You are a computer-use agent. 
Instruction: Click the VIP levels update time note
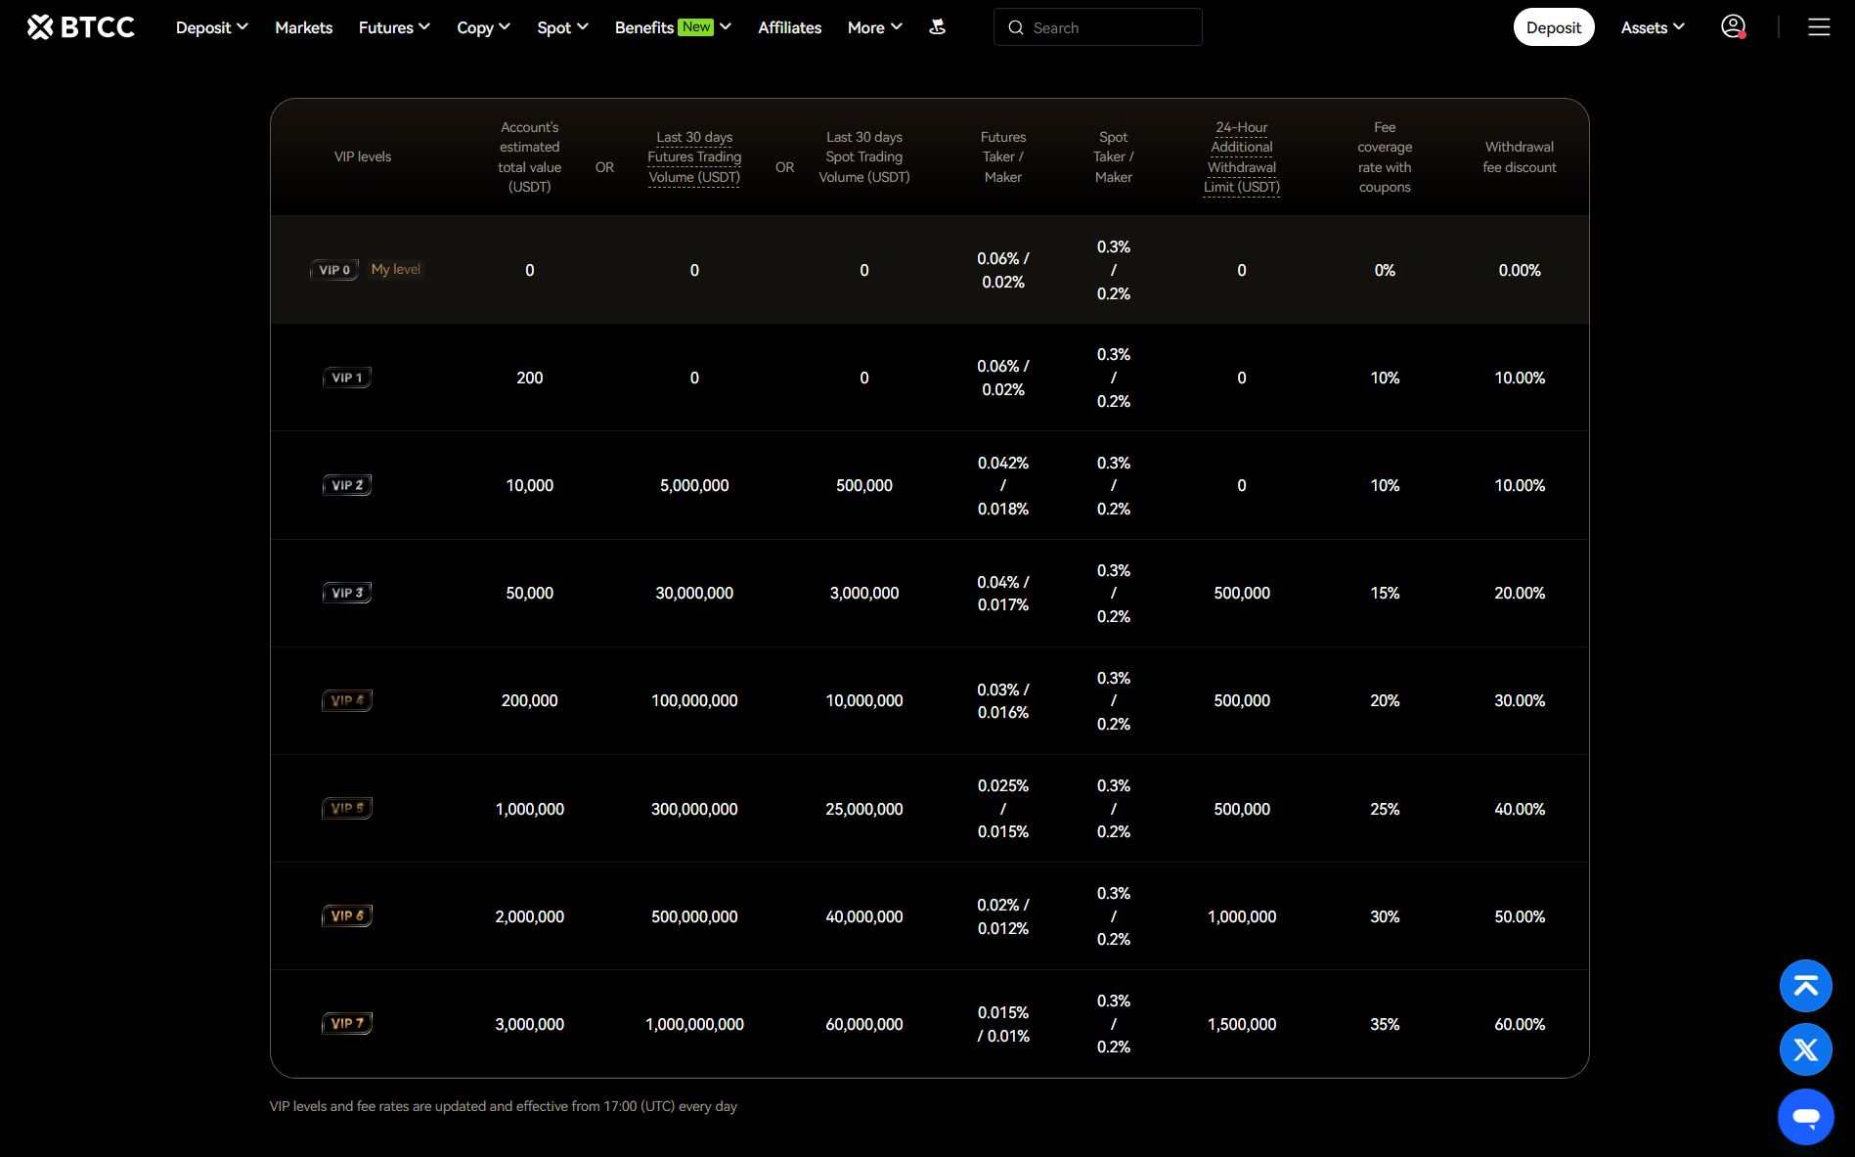[x=504, y=1106]
